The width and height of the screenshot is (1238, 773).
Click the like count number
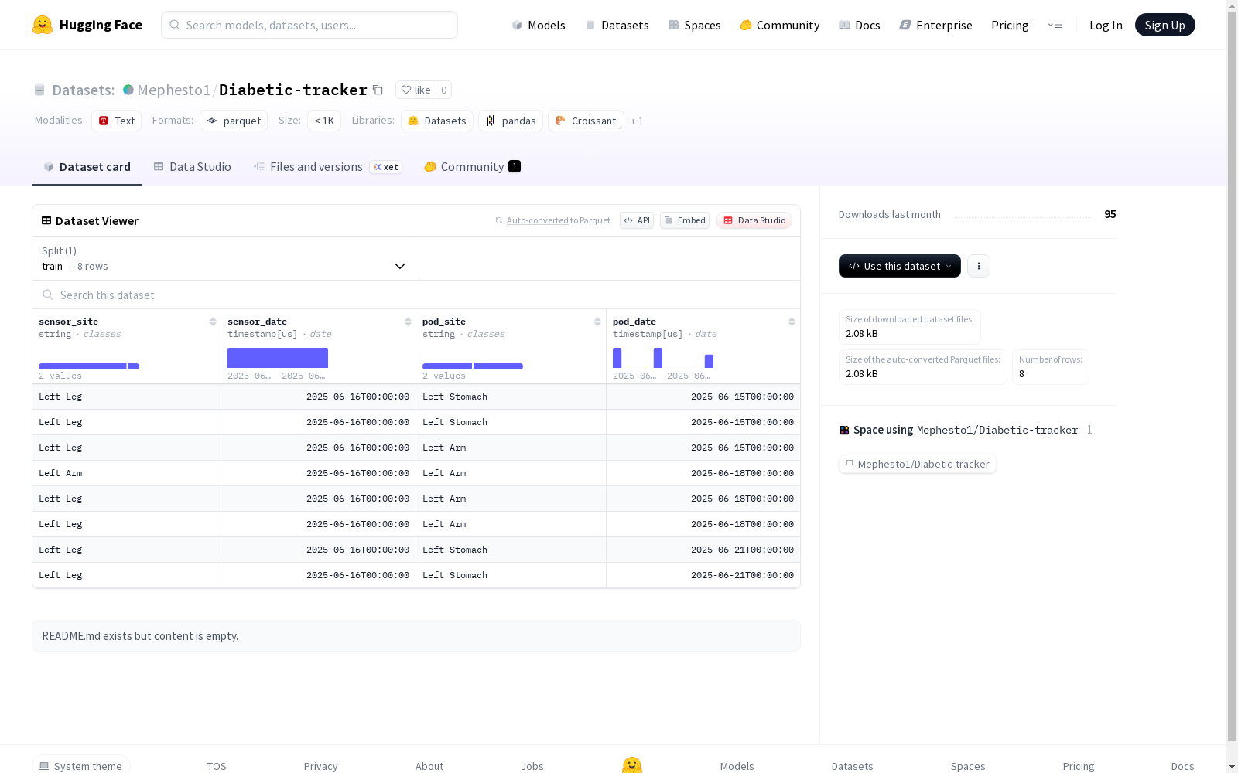tap(444, 90)
